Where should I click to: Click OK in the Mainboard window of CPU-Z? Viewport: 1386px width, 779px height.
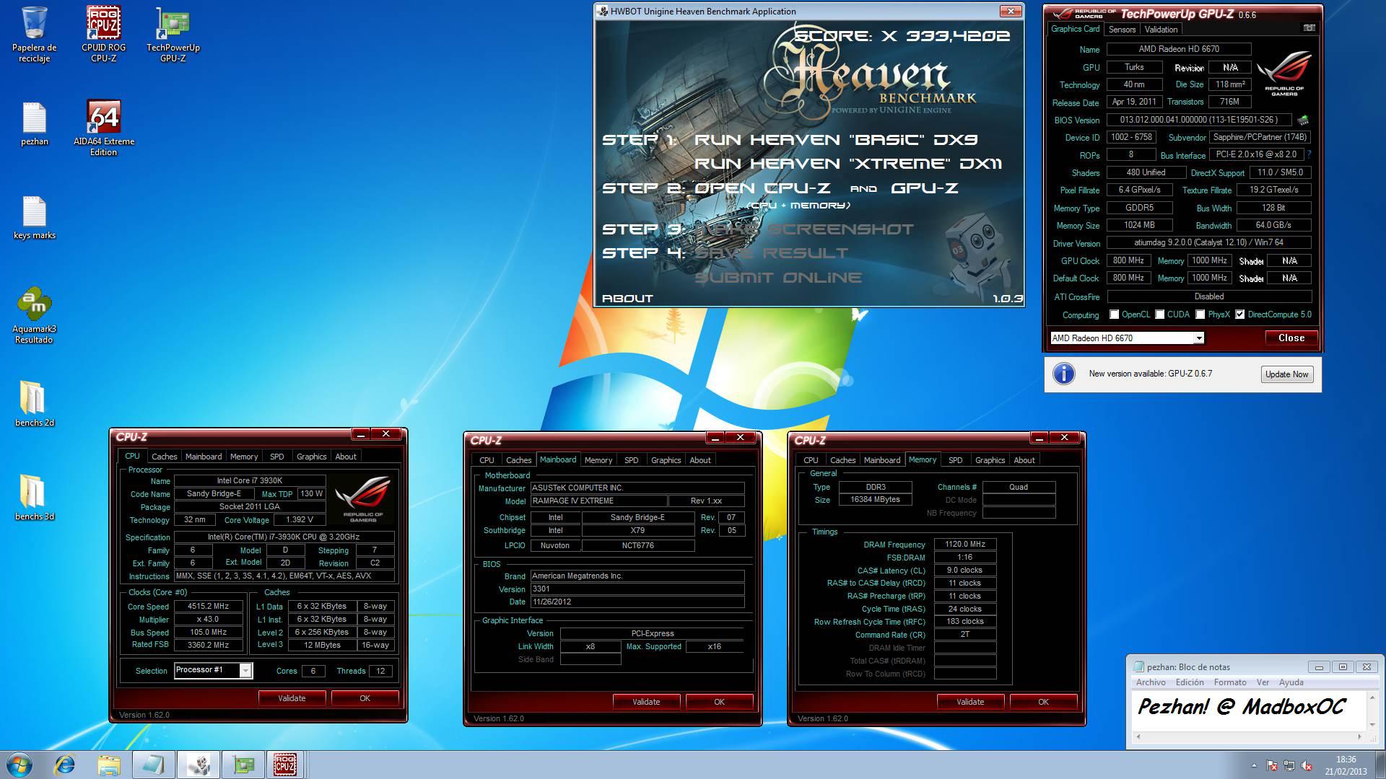click(x=719, y=702)
